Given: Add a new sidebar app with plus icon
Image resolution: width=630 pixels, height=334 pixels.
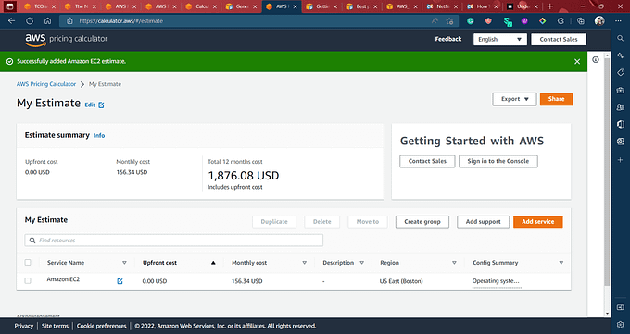Looking at the screenshot, I should (x=621, y=160).
